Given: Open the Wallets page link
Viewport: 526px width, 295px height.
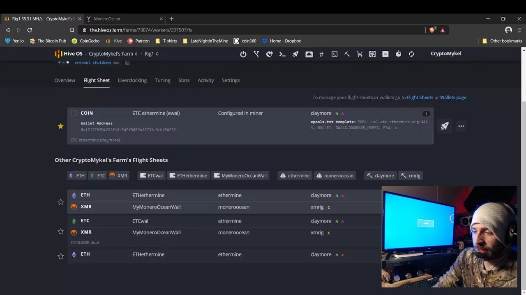Looking at the screenshot, I should click(x=453, y=98).
